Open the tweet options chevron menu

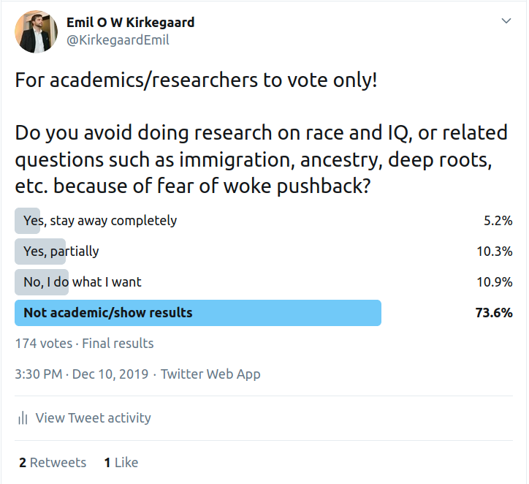[506, 22]
